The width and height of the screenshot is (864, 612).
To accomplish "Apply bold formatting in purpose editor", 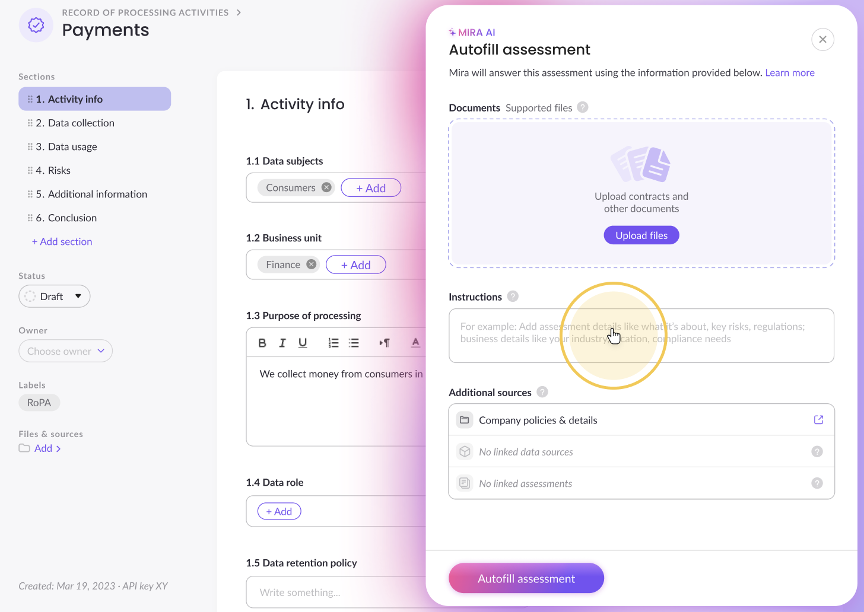I will click(x=262, y=343).
